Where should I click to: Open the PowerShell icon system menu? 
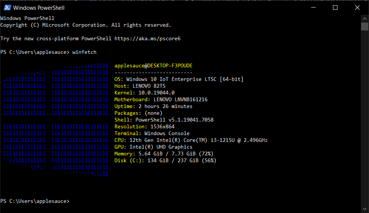(7, 8)
